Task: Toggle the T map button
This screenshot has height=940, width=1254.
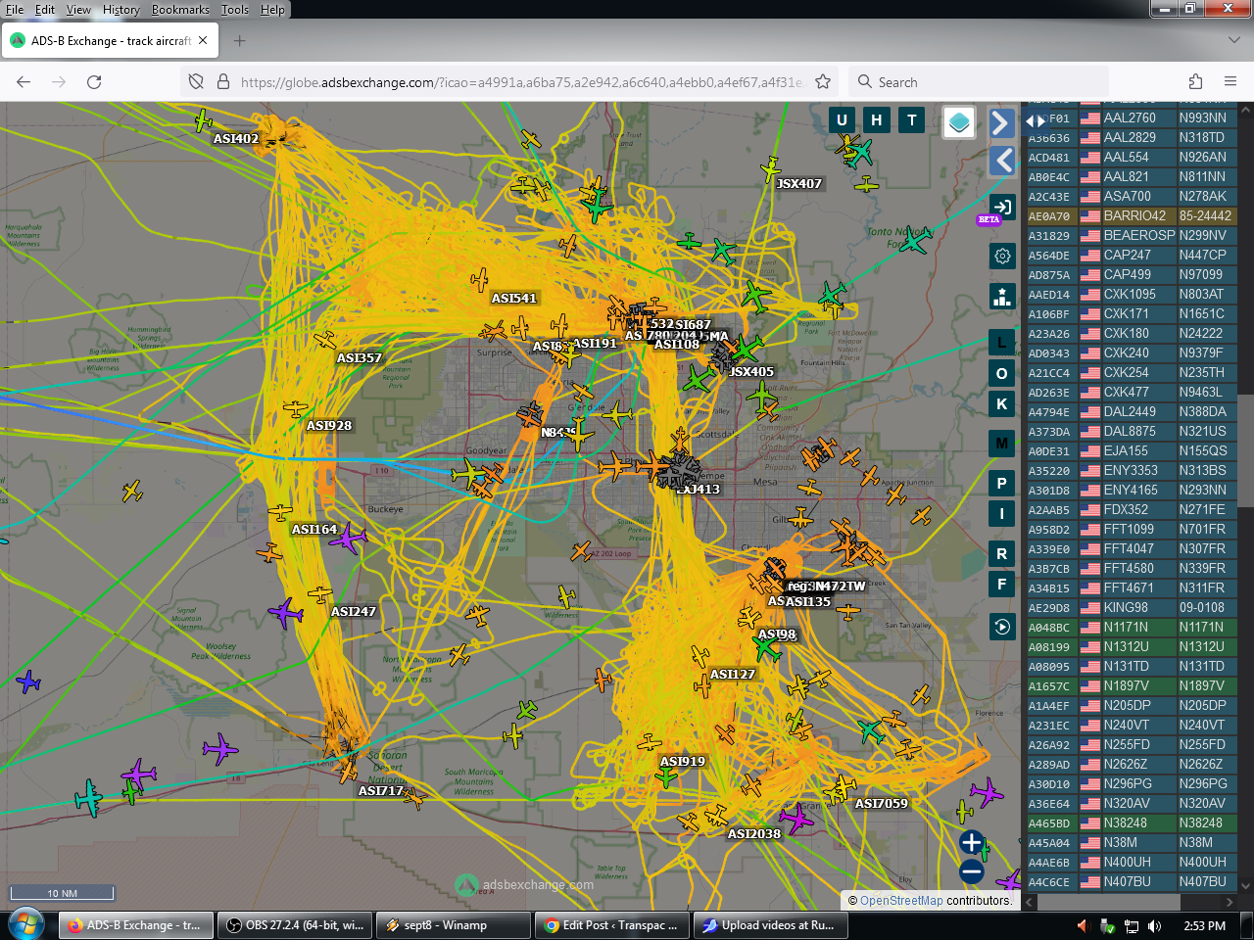Action: pyautogui.click(x=912, y=120)
